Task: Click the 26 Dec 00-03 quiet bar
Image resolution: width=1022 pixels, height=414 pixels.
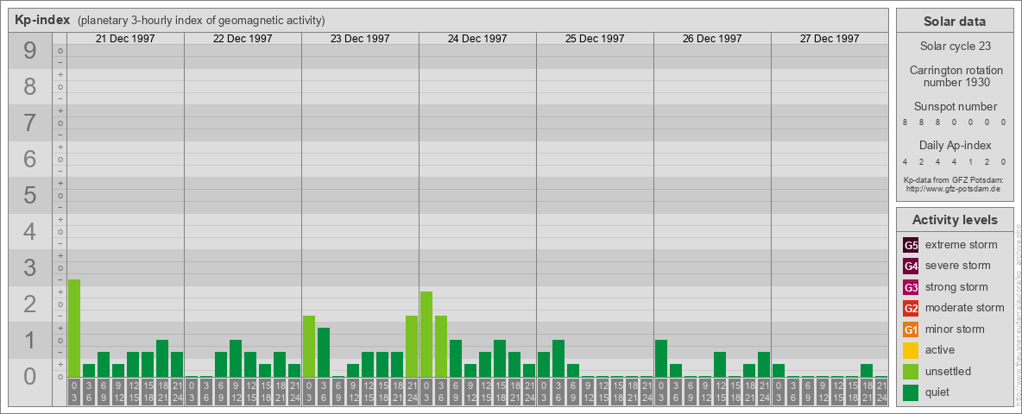Action: 661,358
